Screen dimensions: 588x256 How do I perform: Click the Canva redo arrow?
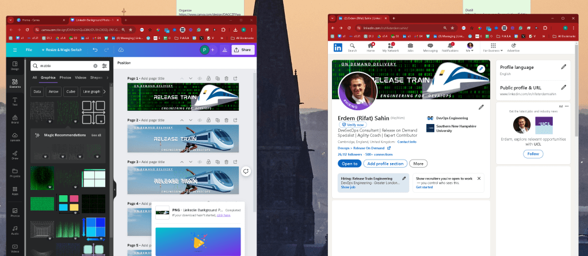coord(106,50)
